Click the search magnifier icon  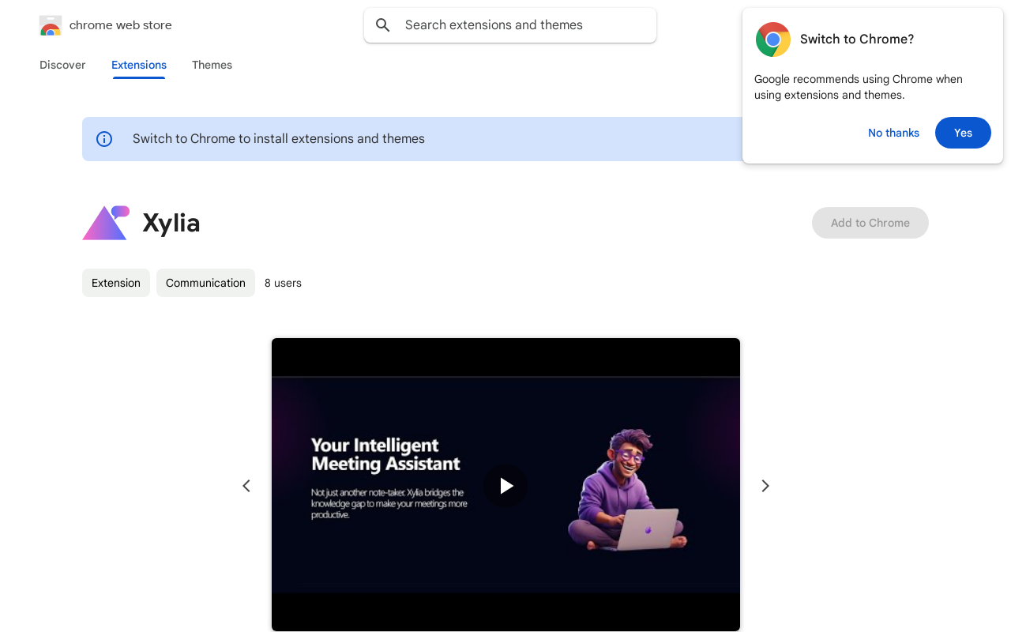(x=383, y=25)
